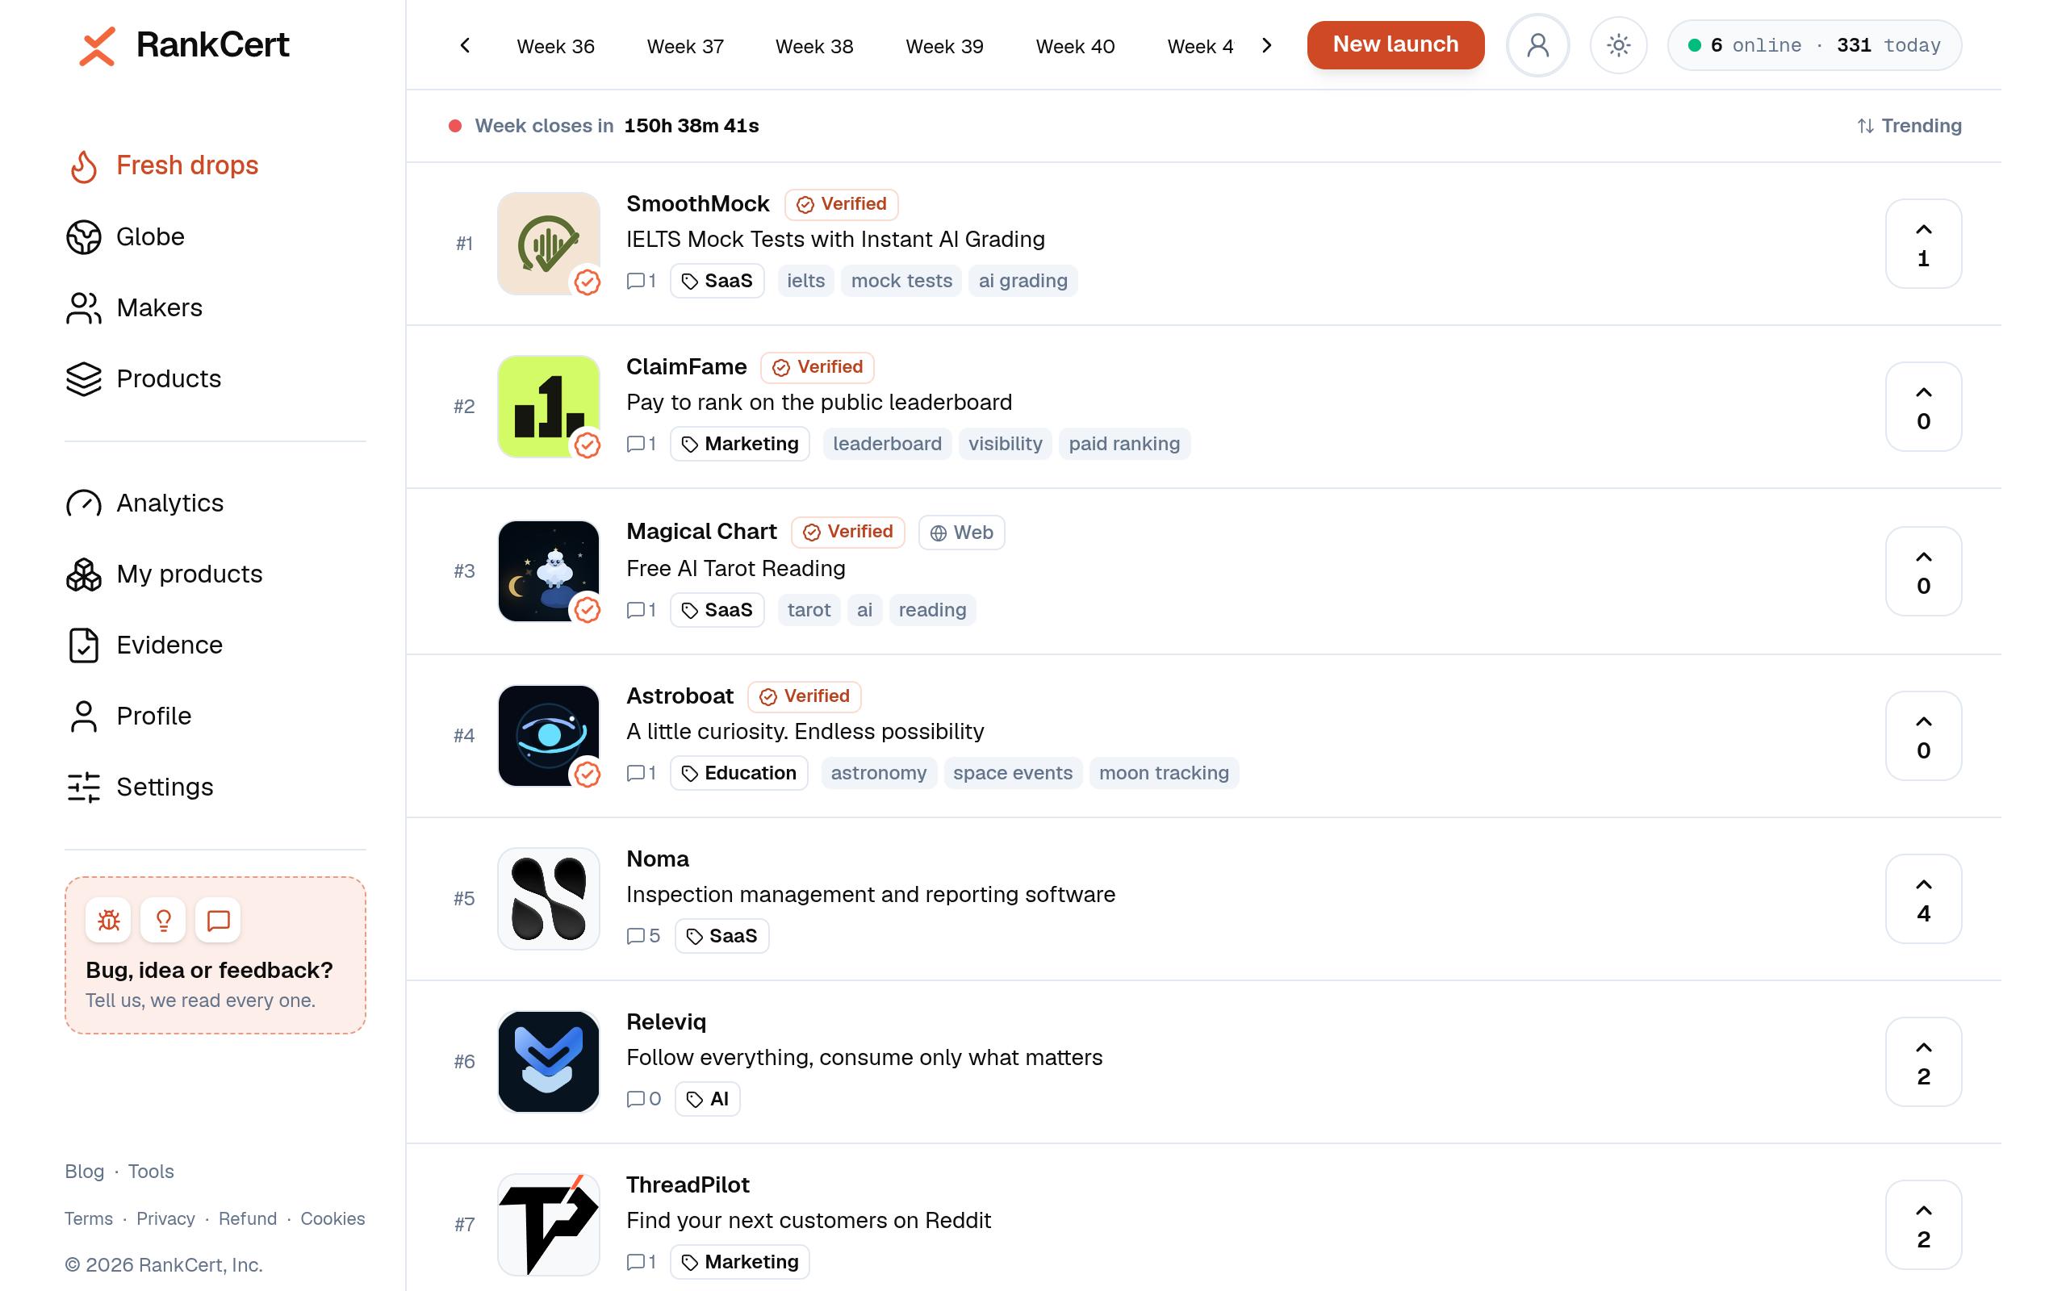2066x1291 pixels.
Task: Upvote ClaimFame
Action: (x=1923, y=407)
